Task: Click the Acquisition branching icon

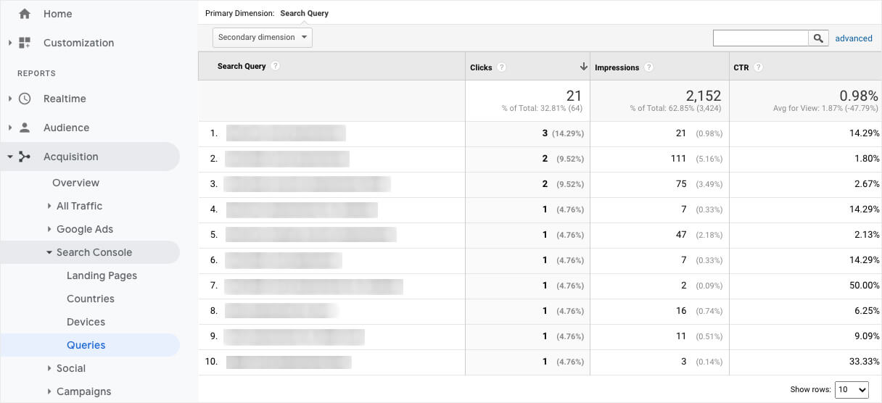Action: pos(25,157)
